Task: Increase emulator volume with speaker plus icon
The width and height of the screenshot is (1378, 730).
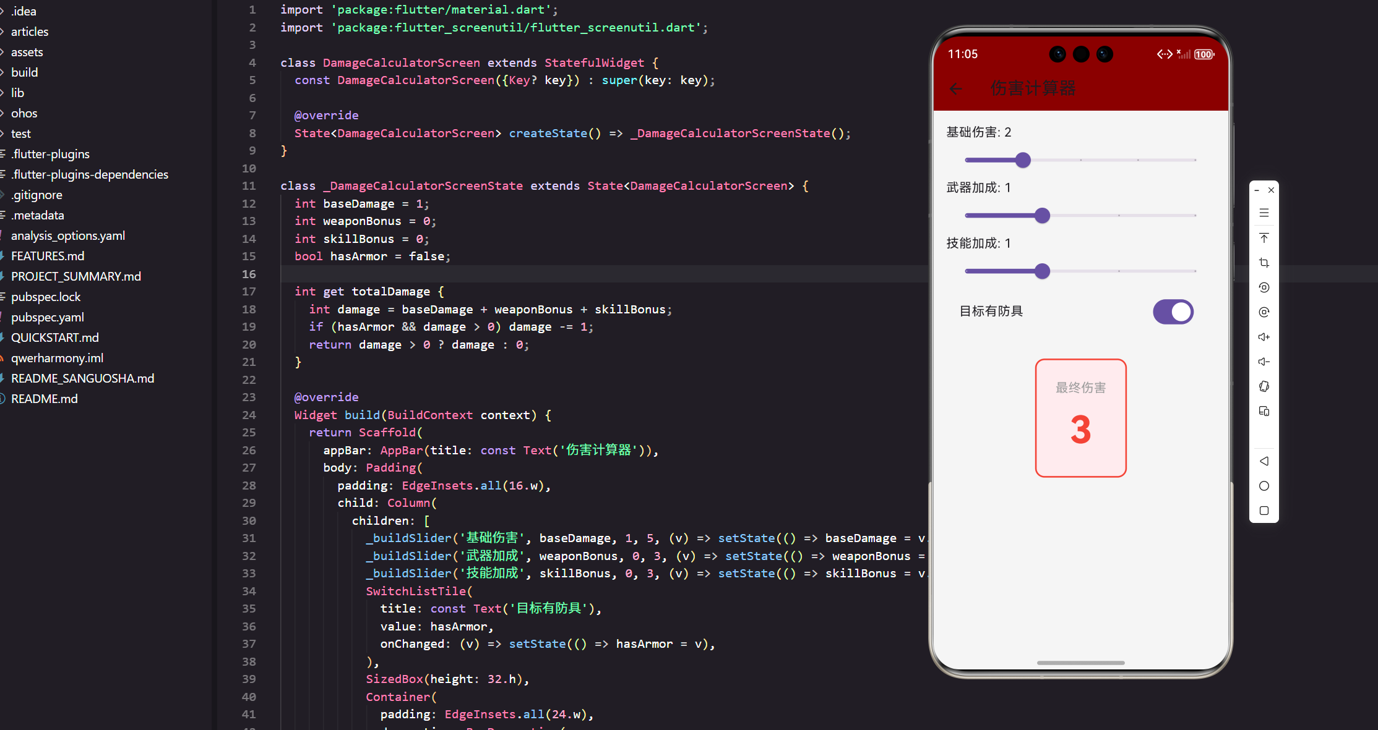Action: (1264, 337)
